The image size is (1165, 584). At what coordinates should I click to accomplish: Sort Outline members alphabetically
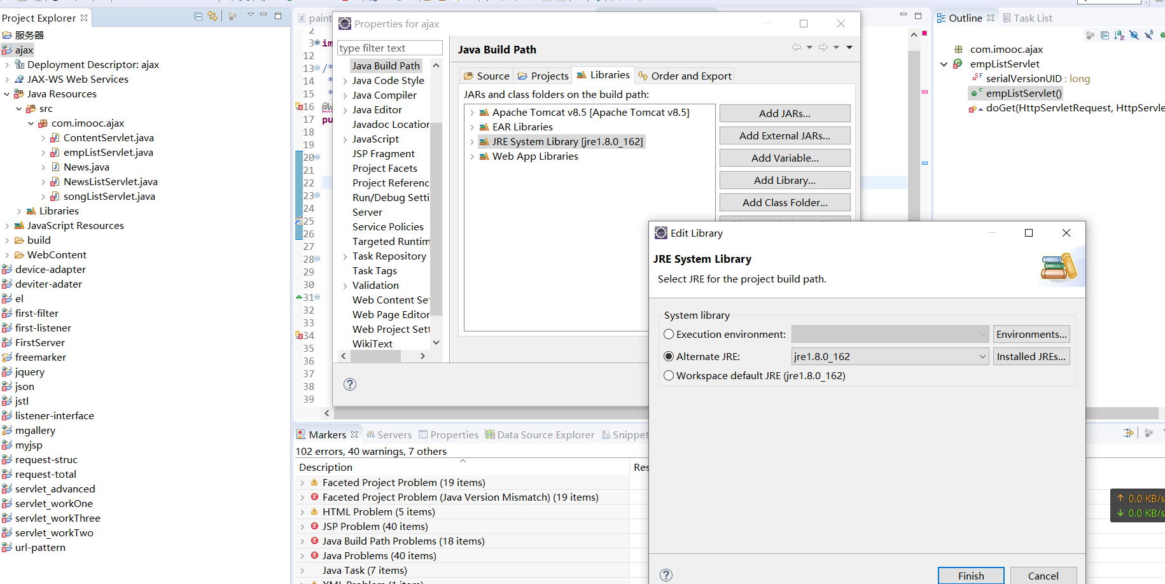[1119, 35]
